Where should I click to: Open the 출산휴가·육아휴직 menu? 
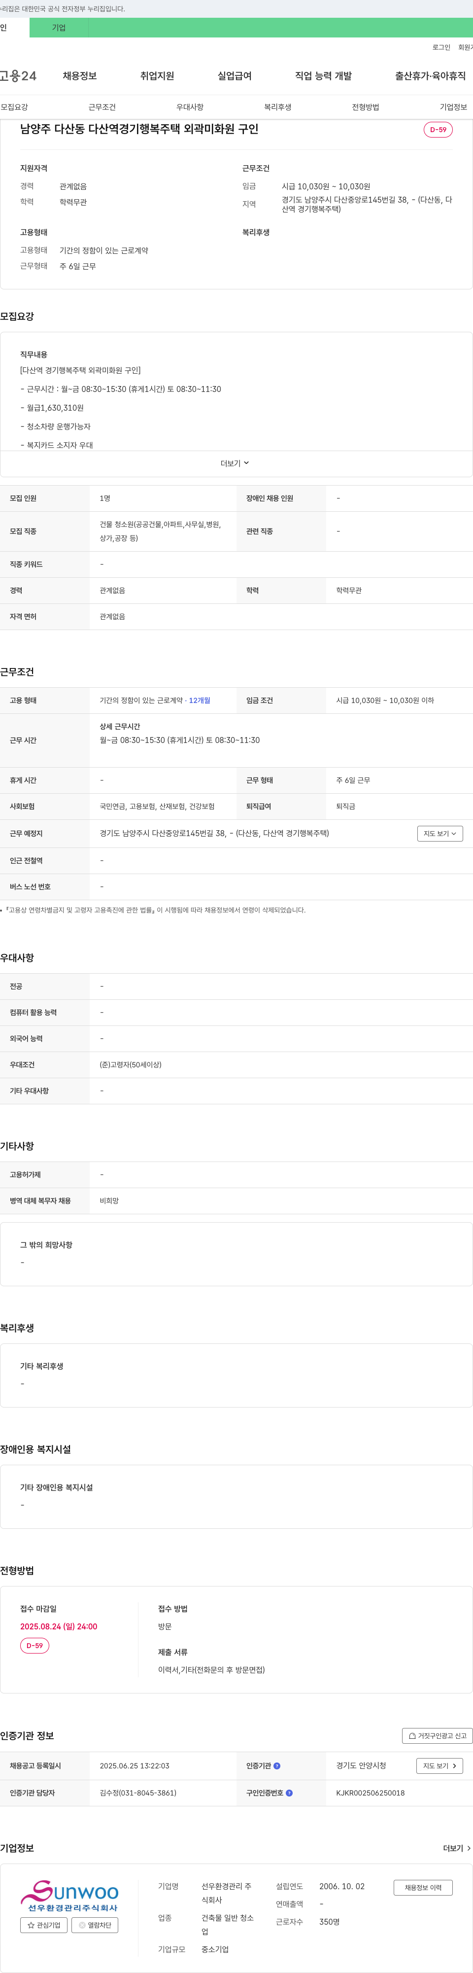pos(430,76)
